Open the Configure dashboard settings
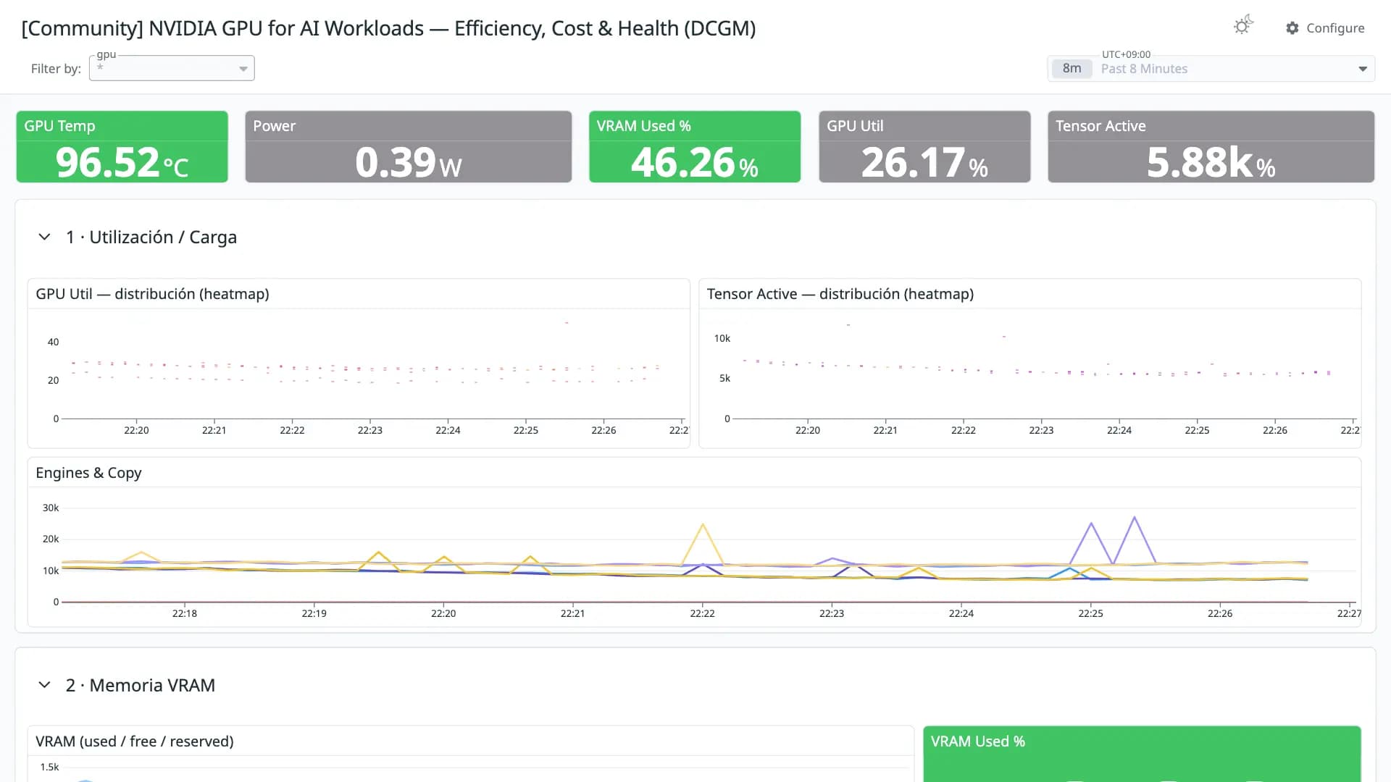 coord(1325,28)
